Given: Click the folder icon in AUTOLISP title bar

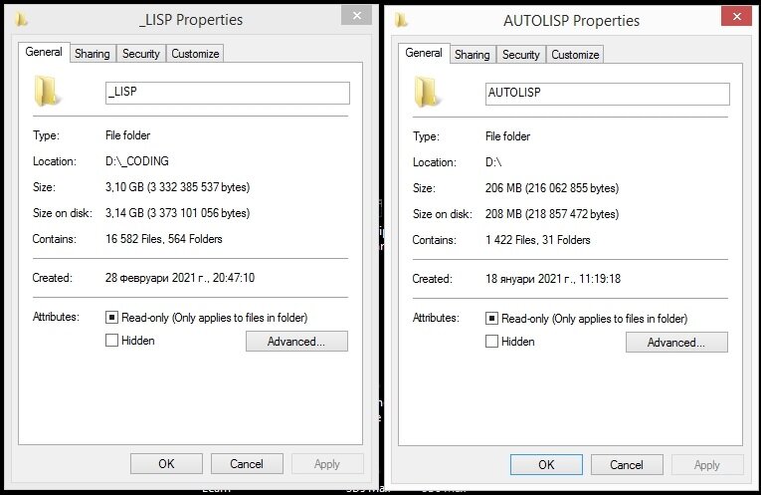Looking at the screenshot, I should (401, 20).
